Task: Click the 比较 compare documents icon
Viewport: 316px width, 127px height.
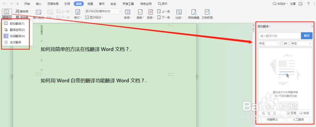Action: (179, 12)
